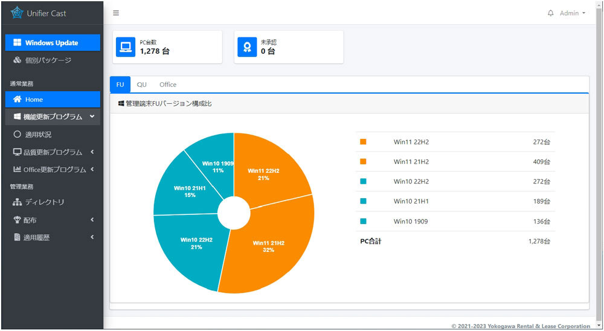Click the hamburger menu icon

coord(116,13)
